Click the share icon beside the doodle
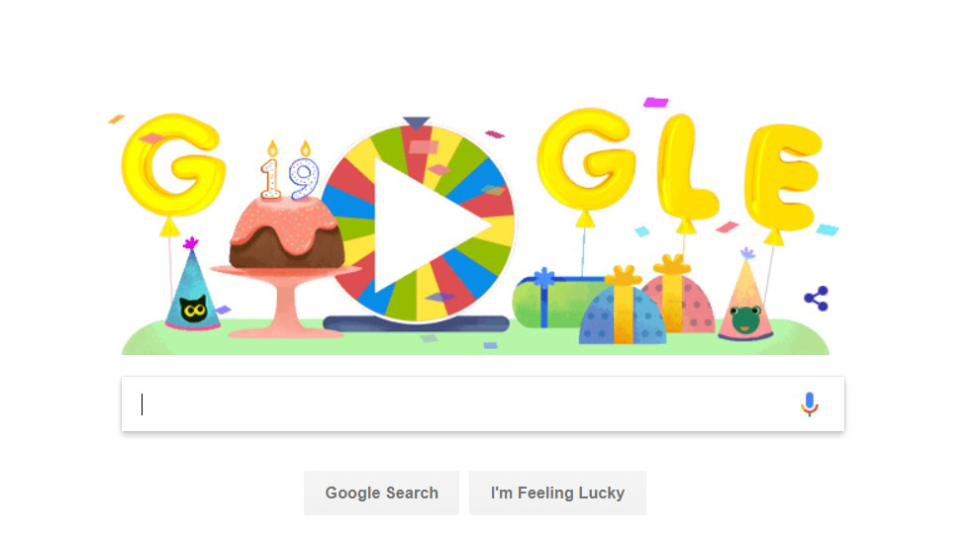Screen dimensions: 973x539 pyautogui.click(x=816, y=299)
